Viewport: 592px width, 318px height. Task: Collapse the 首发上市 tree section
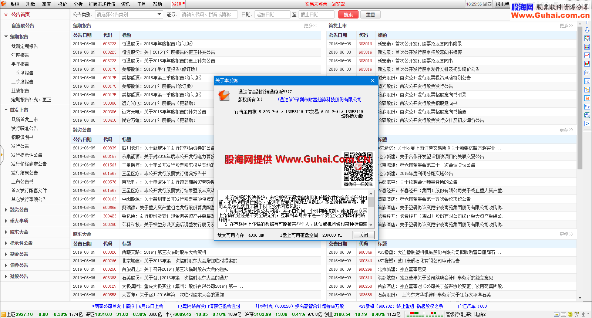6,110
